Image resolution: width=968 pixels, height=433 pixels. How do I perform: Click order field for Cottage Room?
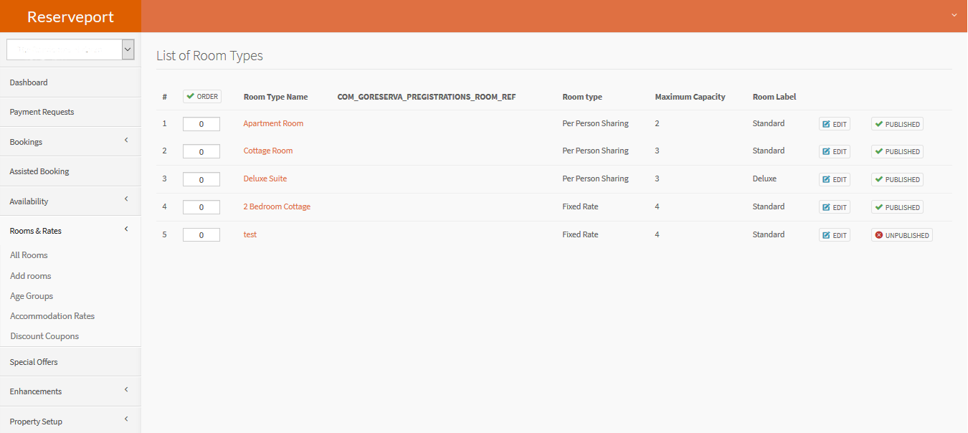pos(201,152)
